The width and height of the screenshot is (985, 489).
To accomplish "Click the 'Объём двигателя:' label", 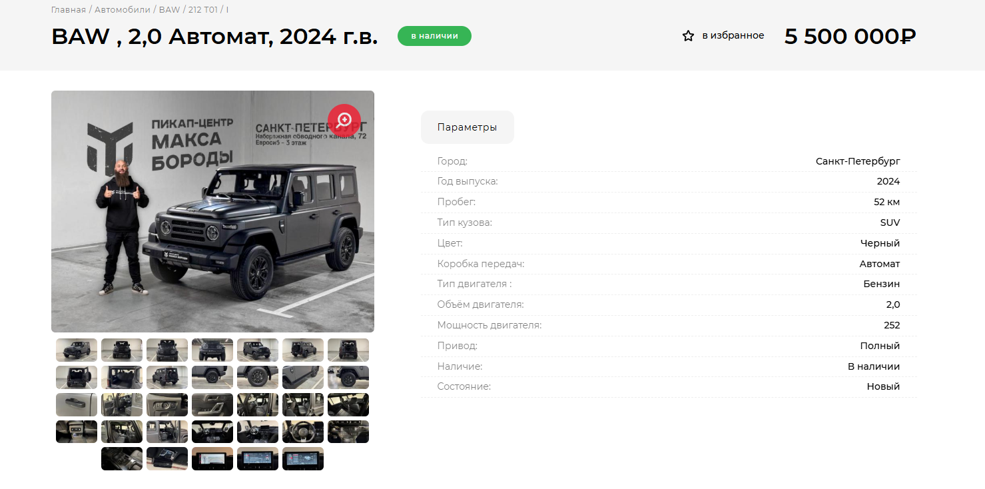I will tap(481, 304).
